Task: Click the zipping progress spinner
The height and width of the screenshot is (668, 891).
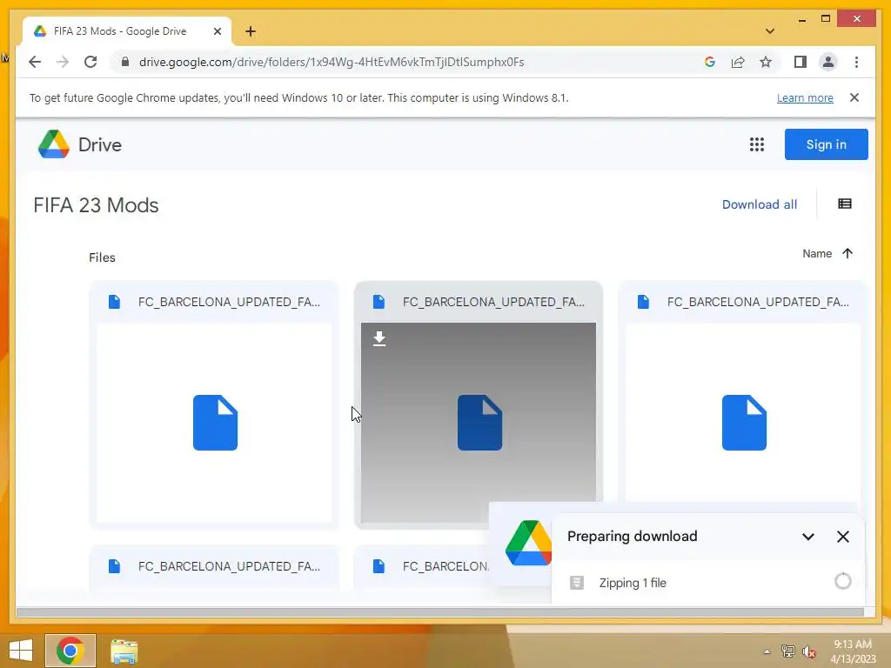Action: coord(842,581)
